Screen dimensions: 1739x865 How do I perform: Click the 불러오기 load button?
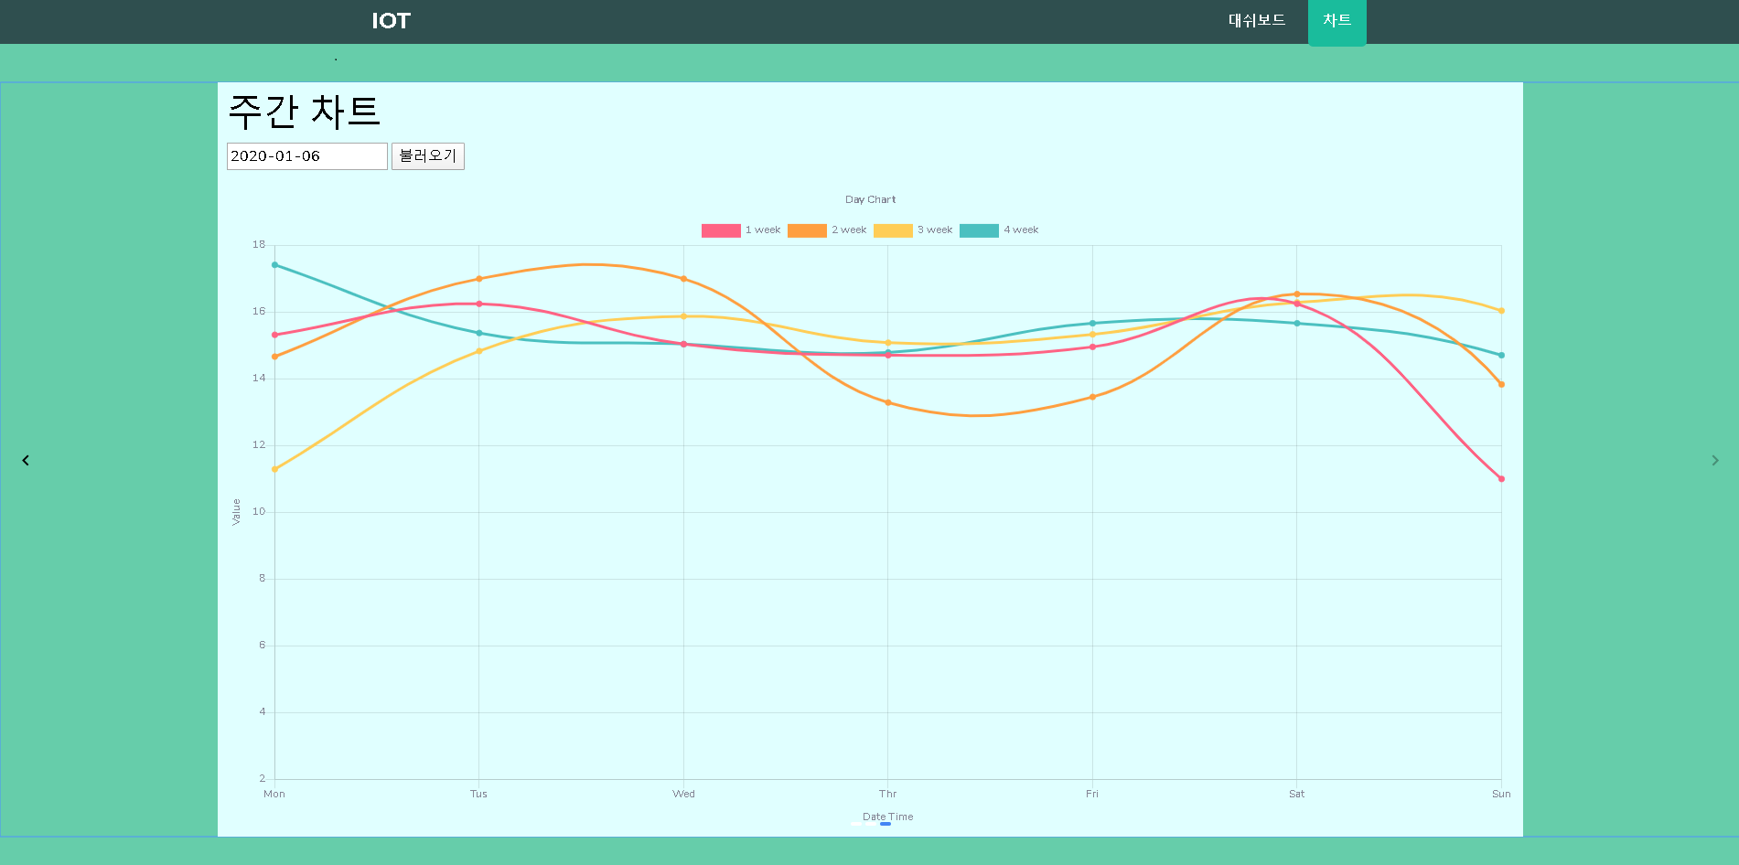[x=428, y=156]
